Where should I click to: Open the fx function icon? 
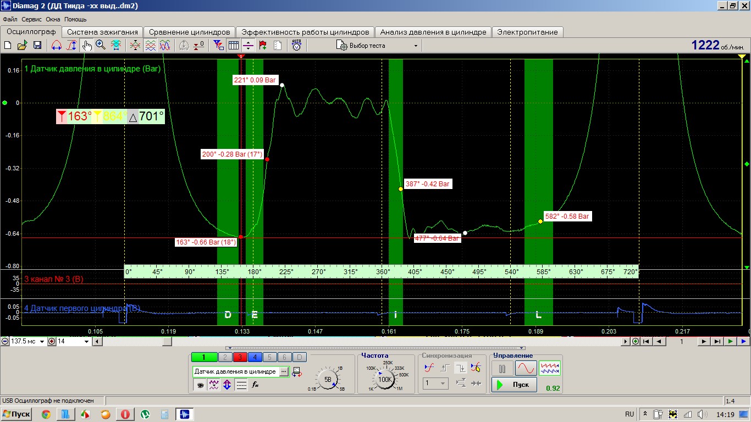(x=255, y=385)
